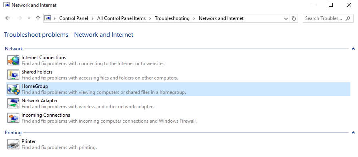Click the Shared Folders troubleshooter icon
This screenshot has width=358, height=157.
pyautogui.click(x=13, y=75)
